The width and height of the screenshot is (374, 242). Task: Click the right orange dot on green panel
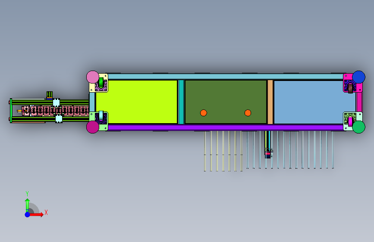(x=248, y=113)
